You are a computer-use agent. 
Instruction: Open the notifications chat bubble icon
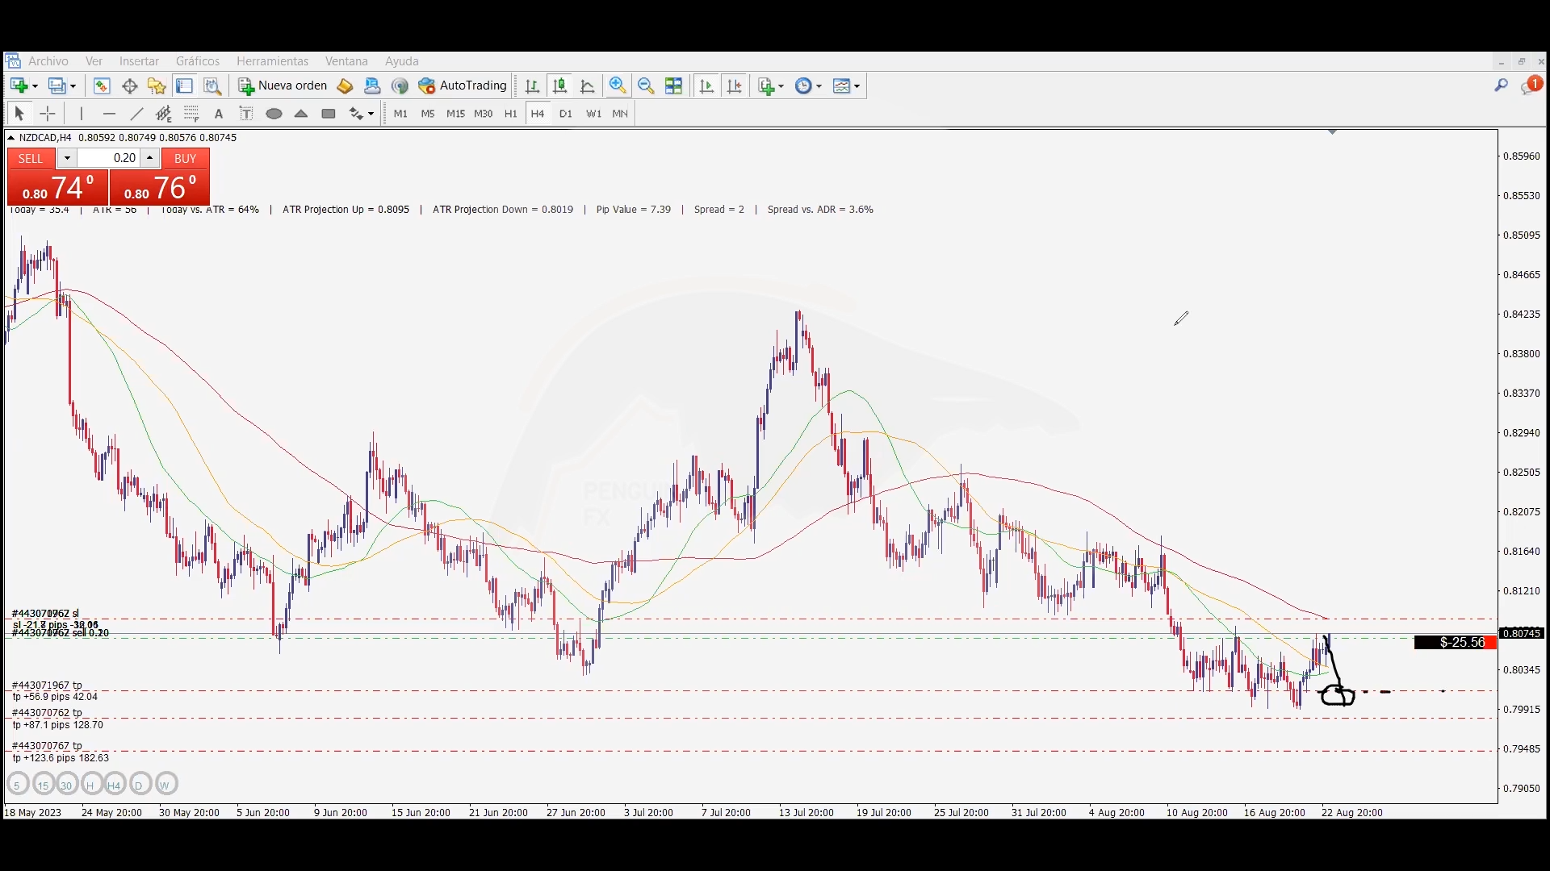click(x=1530, y=85)
